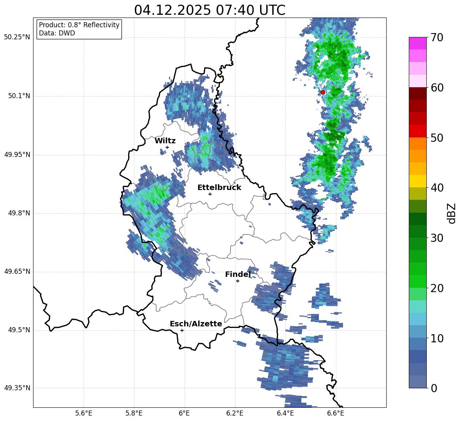Image resolution: width=461 pixels, height=421 pixels.
Task: Click the bright green colorbar swatch at 20
Action: (418, 281)
